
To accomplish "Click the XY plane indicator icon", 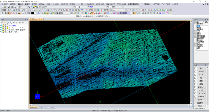I will 37,96.
